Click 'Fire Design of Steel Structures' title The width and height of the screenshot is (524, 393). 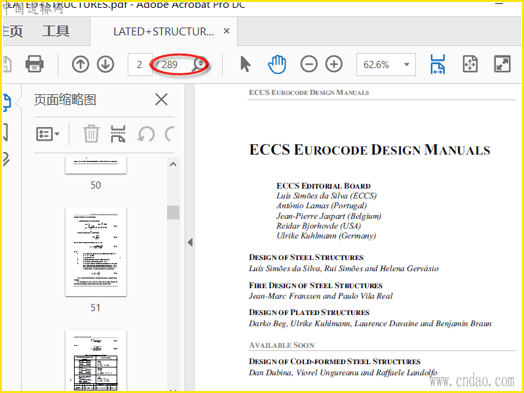coord(316,286)
